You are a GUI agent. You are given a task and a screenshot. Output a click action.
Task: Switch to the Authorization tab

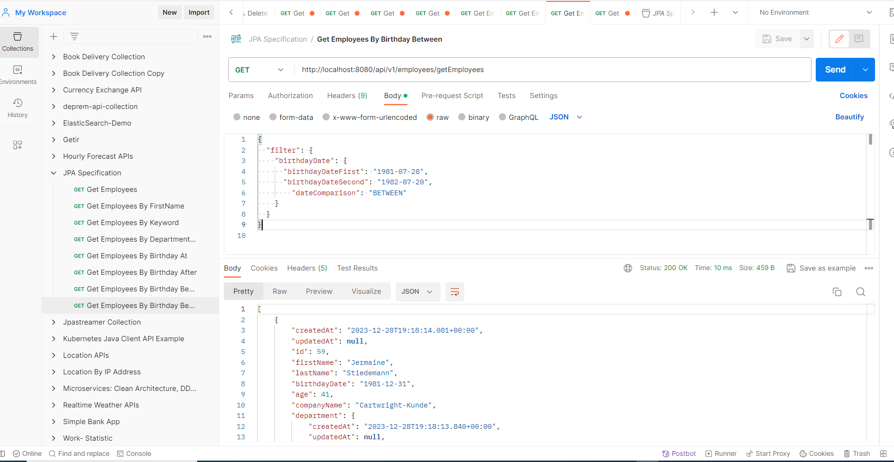[290, 96]
